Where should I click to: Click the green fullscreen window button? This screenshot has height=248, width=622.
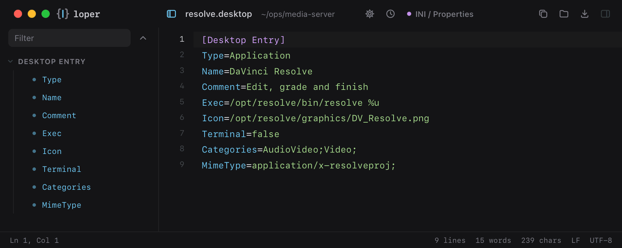46,14
